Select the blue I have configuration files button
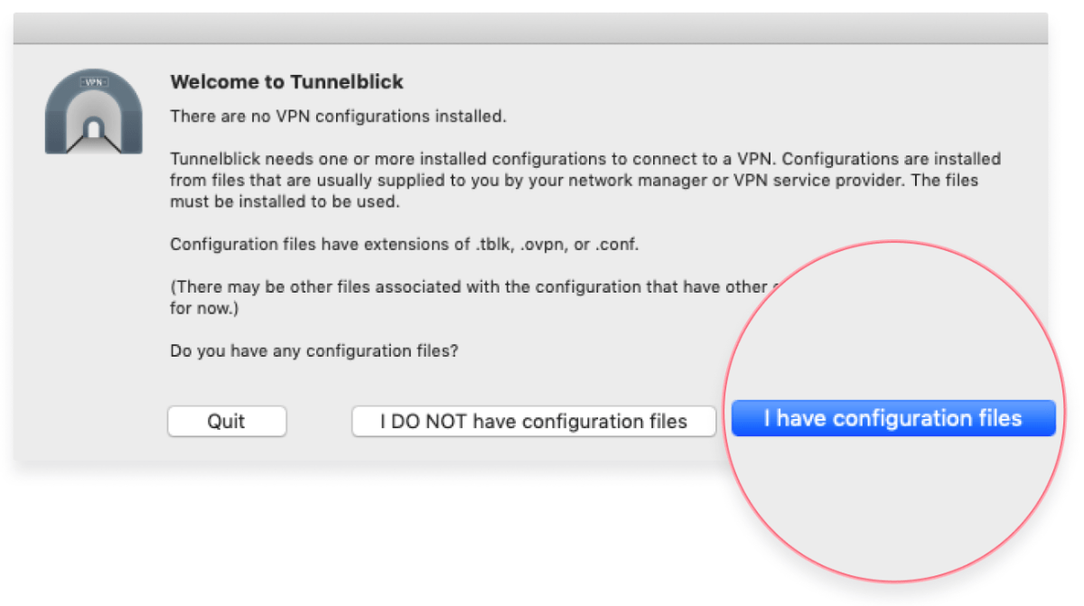This screenshot has height=606, width=1084. (893, 419)
